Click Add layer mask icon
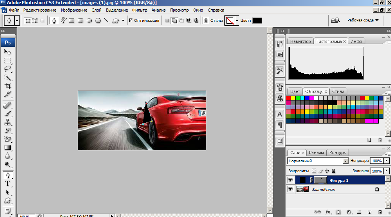This screenshot has width=391, height=217. tap(338, 212)
